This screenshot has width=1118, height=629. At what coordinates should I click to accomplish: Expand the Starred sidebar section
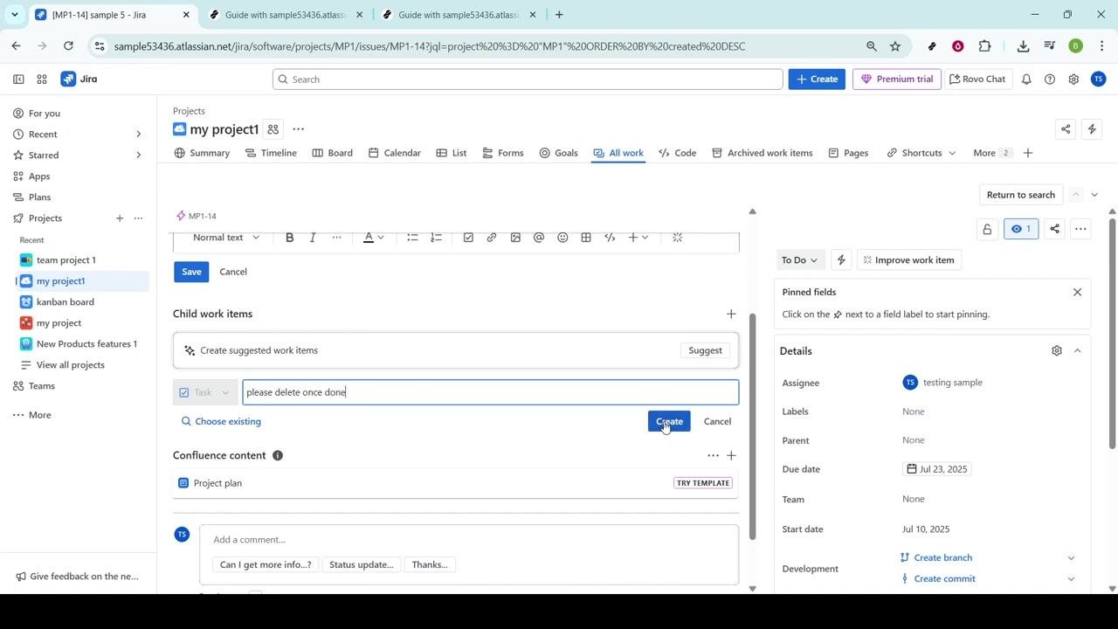(138, 155)
